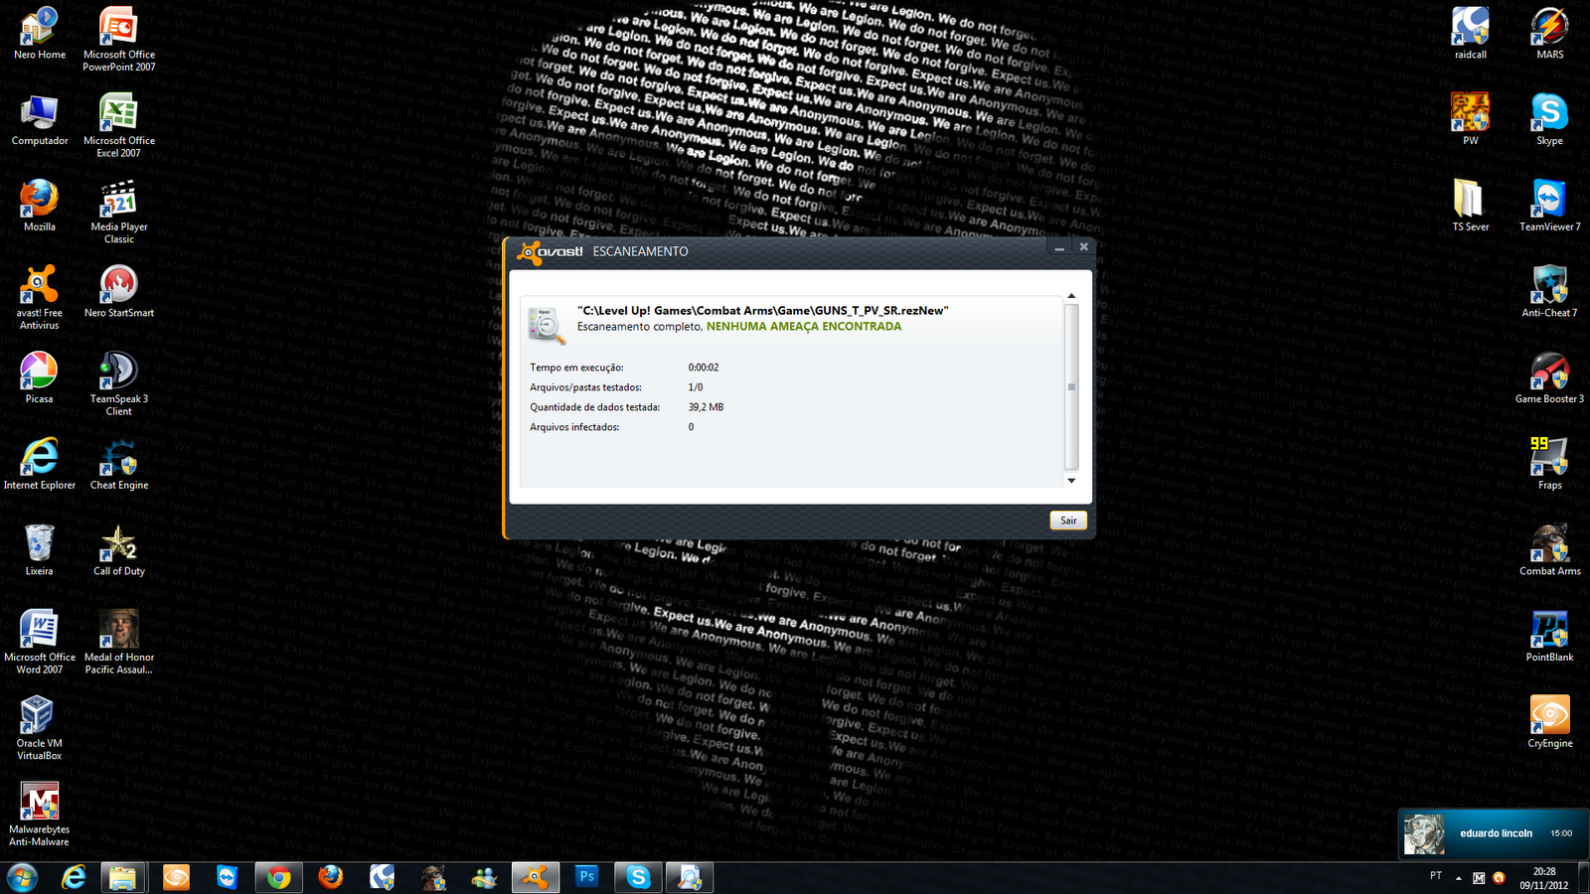Select the MARS desktop icon
Image resolution: width=1590 pixels, height=894 pixels.
point(1550,33)
